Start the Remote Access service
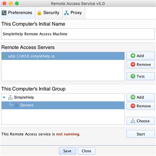Viewport: 156px width, 156px height. tap(141, 134)
